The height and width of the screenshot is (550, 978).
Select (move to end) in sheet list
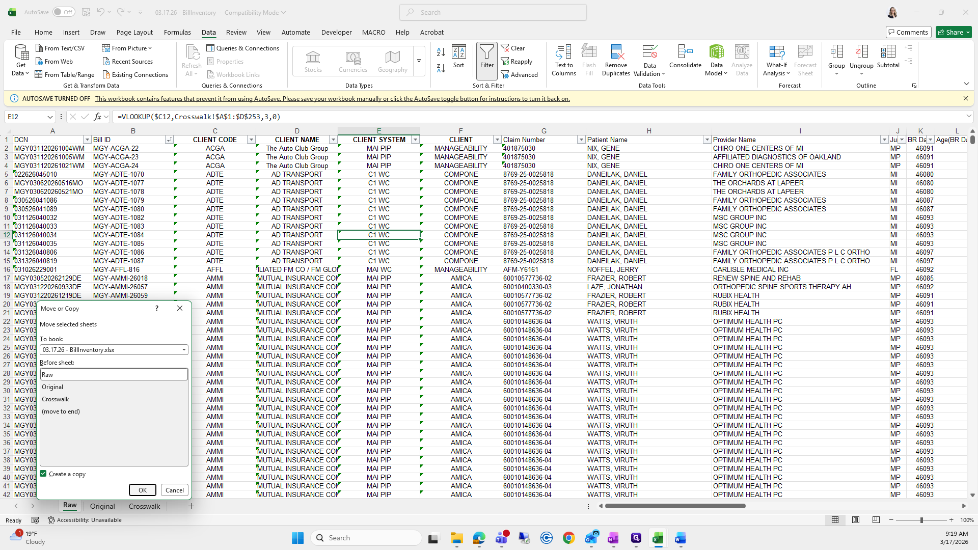(61, 411)
